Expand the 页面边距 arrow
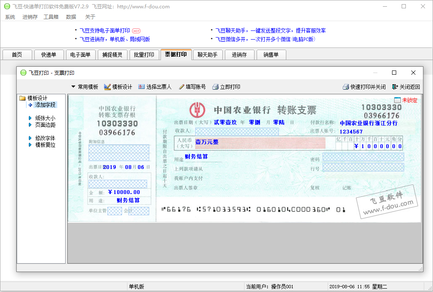Viewport: 433px width, 292px height. tap(30, 125)
